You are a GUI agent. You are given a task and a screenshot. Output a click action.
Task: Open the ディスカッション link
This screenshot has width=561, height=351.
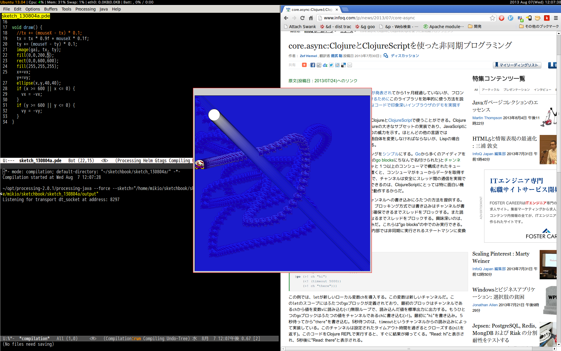tap(405, 56)
